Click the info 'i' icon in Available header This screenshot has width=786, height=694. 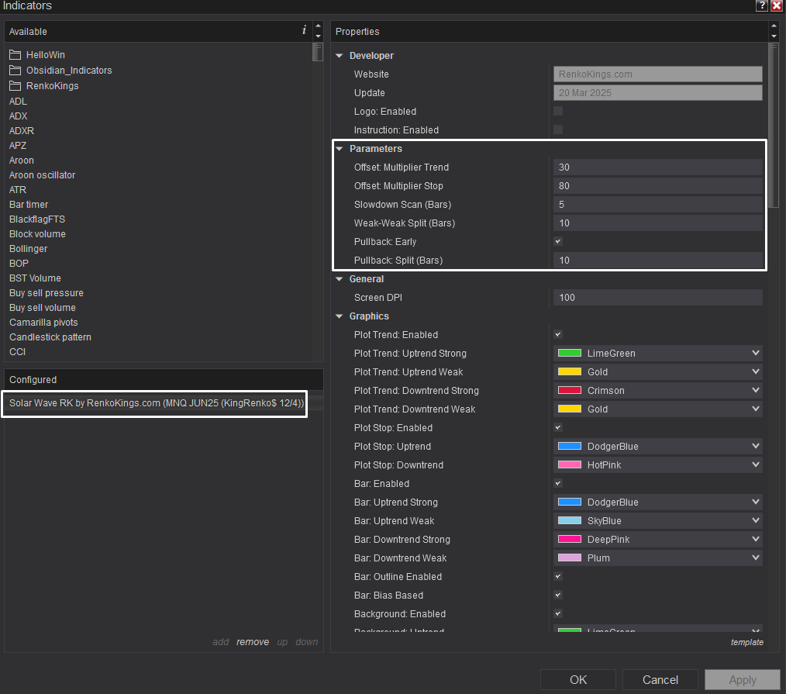[304, 30]
